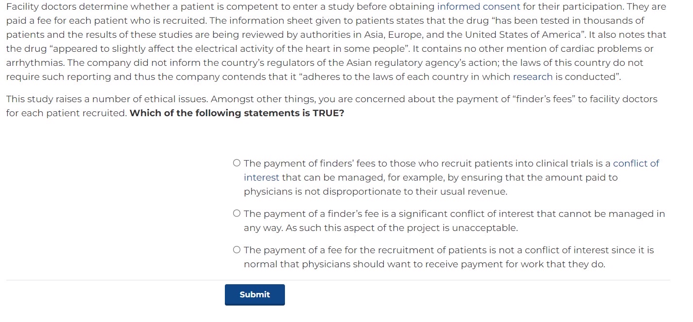Screen dimensions: 693x322
Task: Select the second answer radio button
Action: [236, 213]
